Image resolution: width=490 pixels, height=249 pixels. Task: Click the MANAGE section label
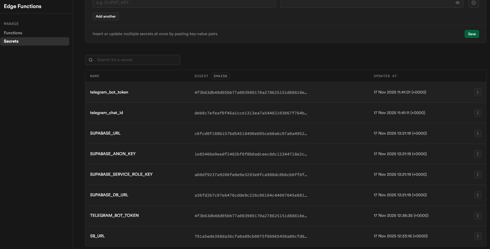pyautogui.click(x=11, y=24)
